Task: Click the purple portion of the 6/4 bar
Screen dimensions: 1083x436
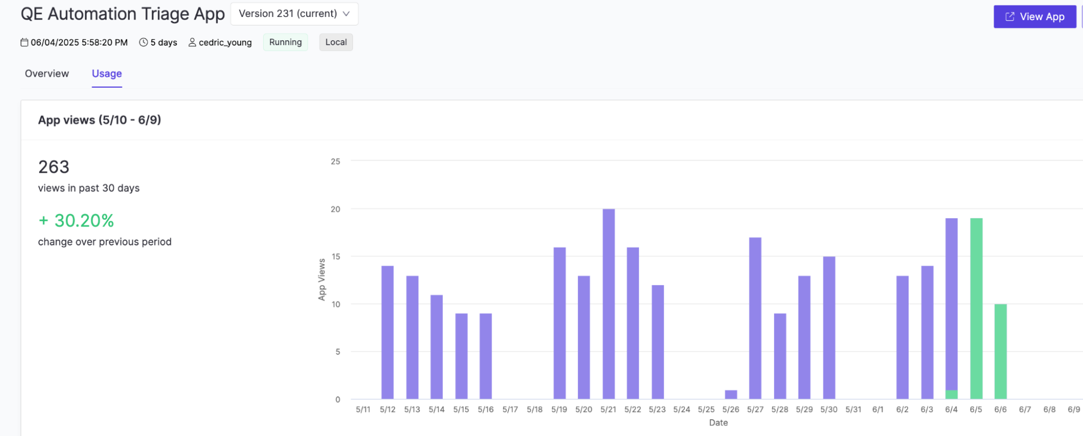Action: click(x=952, y=304)
